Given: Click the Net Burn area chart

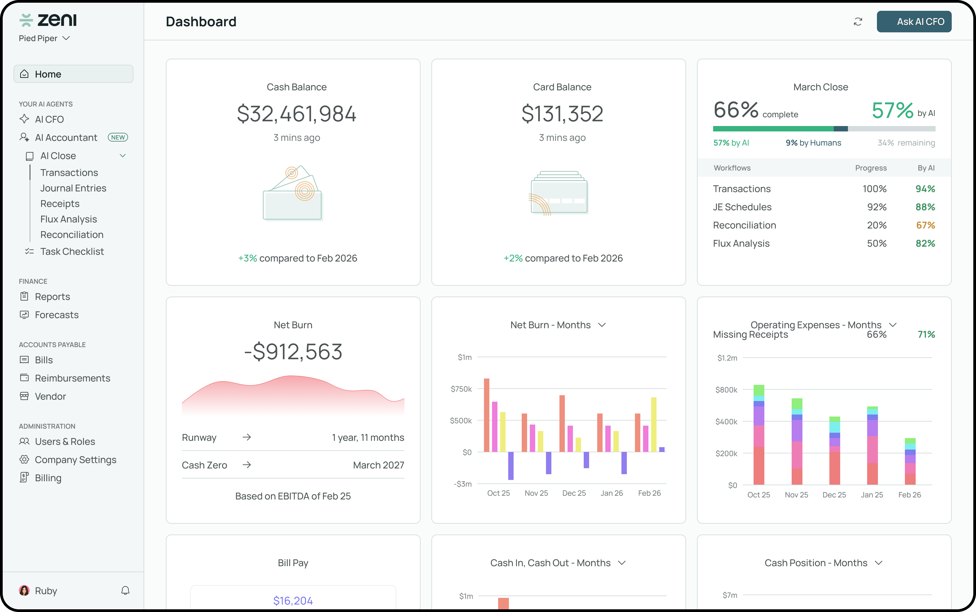Looking at the screenshot, I should click(293, 395).
